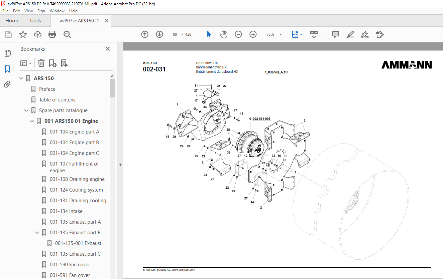Image resolution: width=443 pixels, height=279 pixels.
Task: Open 001-124 Cooling system bookmark
Action: click(76, 190)
